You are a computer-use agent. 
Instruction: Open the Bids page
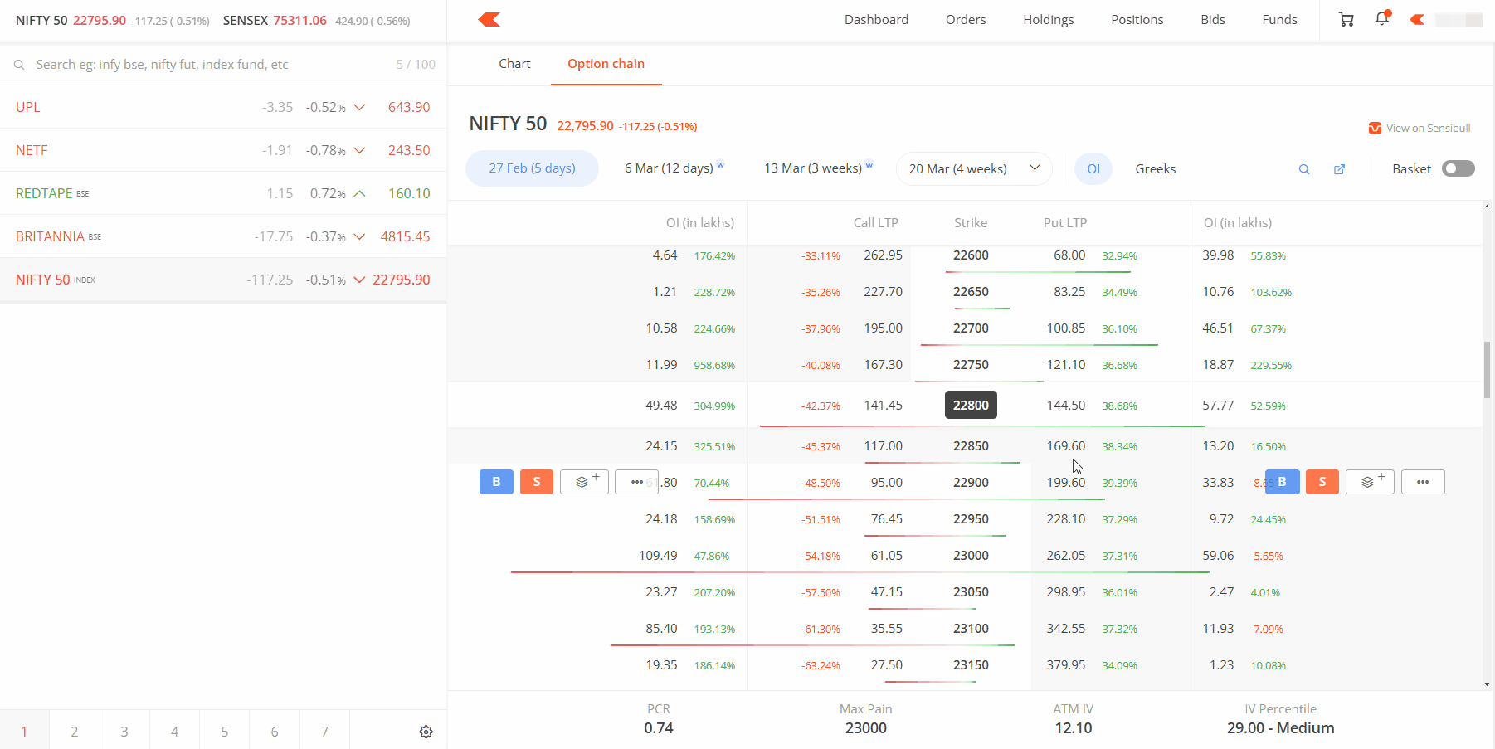1212,20
